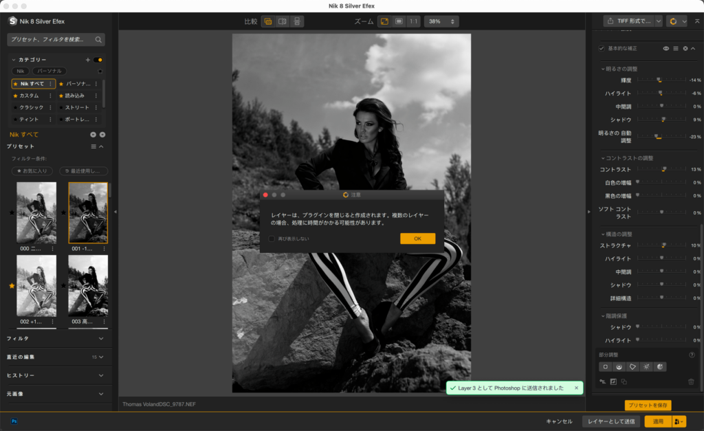The width and height of the screenshot is (704, 431).
Task: Click the 適用 apply button
Action: point(658,421)
